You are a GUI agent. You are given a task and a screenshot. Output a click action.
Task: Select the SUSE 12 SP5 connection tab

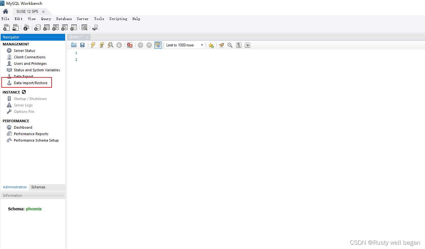tap(27, 12)
